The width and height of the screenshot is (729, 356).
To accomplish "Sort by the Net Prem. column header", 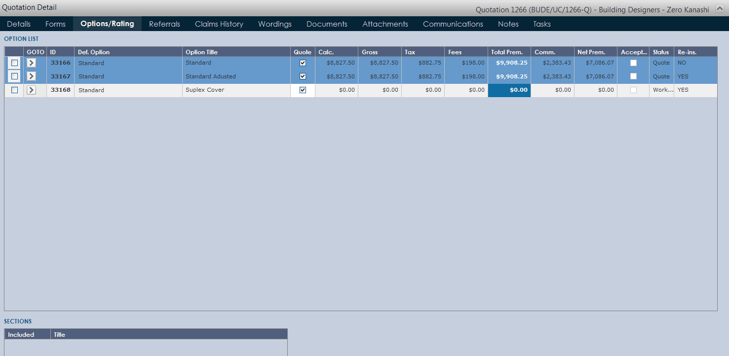I will (596, 52).
